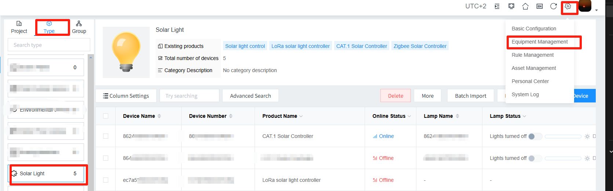Click the refresh icon in top bar

554,6
